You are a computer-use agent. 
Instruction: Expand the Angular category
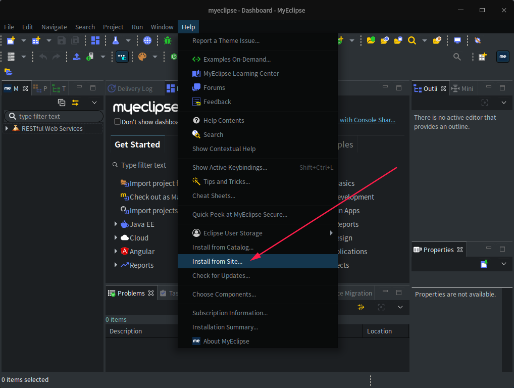[116, 251]
